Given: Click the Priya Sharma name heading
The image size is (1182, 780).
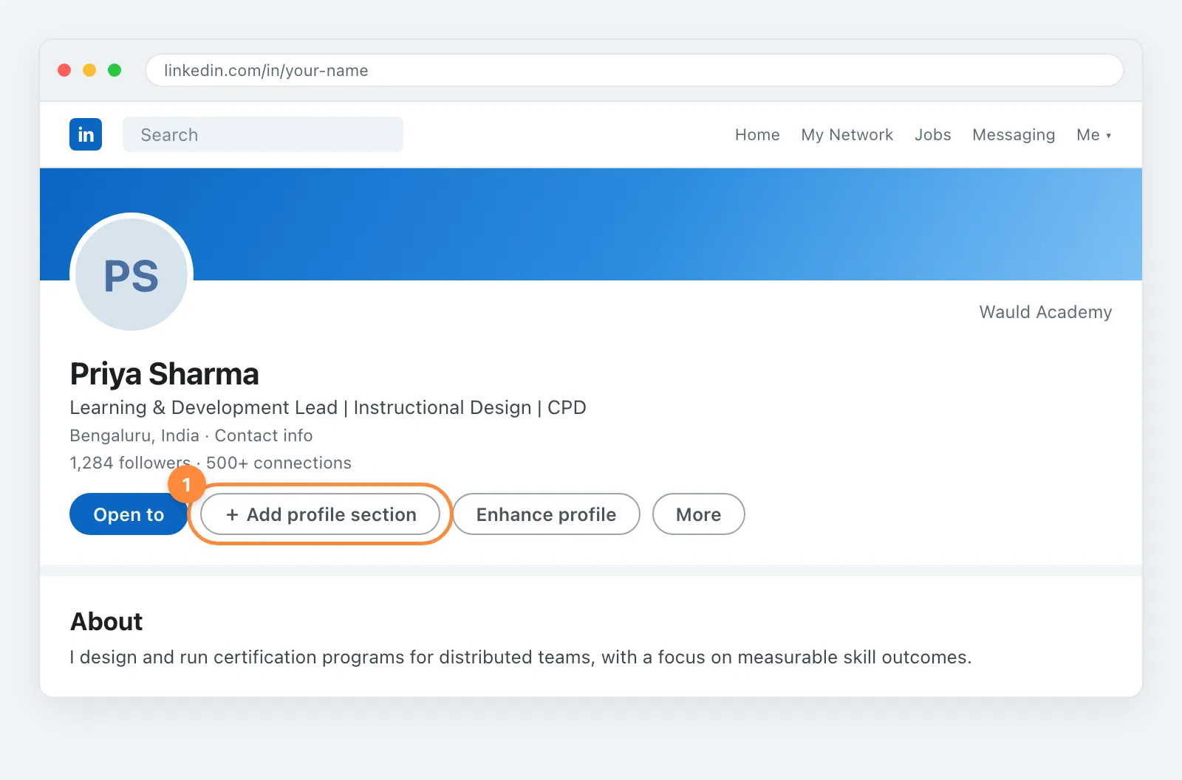Looking at the screenshot, I should click(165, 374).
